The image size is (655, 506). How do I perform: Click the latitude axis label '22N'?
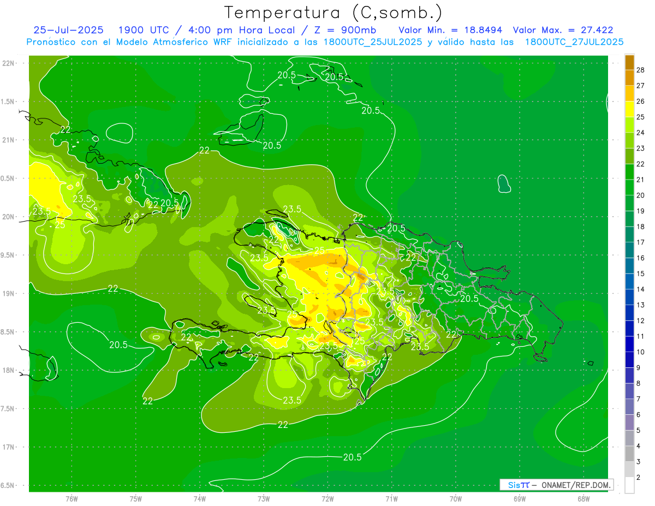[x=9, y=63]
